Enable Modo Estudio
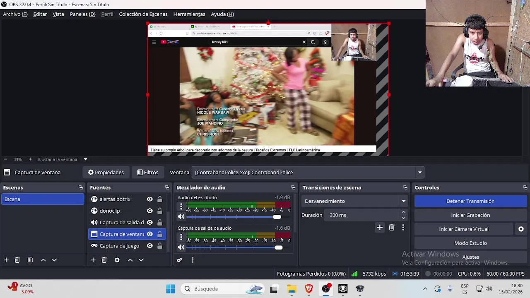Image resolution: width=530 pixels, height=298 pixels. coord(470,243)
